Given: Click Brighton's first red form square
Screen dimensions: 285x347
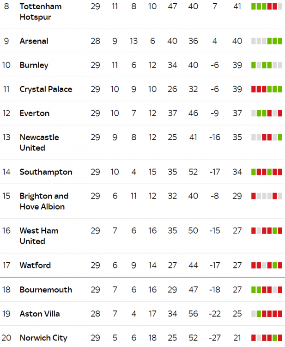Looking at the screenshot, I should tap(254, 196).
